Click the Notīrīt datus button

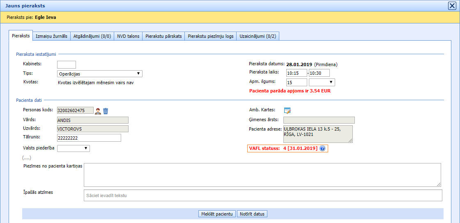click(252, 214)
